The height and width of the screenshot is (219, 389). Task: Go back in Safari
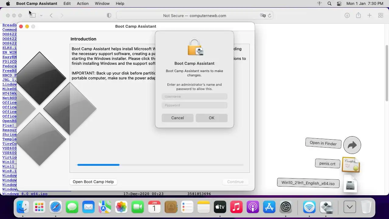click(51, 16)
